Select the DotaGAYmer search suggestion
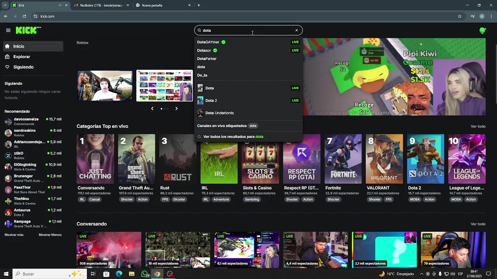Screen dimensions: 497x279 click(x=248, y=42)
